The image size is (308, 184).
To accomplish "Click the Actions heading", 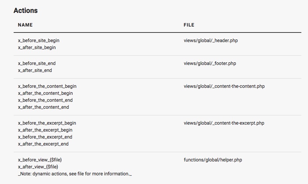I will tap(26, 10).
